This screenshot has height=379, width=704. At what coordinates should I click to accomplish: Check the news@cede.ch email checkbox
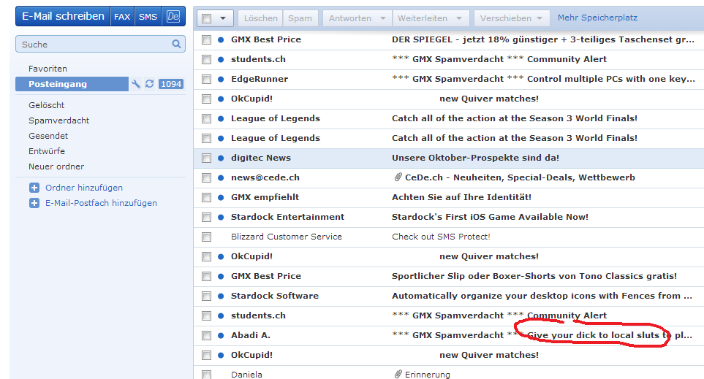click(x=207, y=177)
